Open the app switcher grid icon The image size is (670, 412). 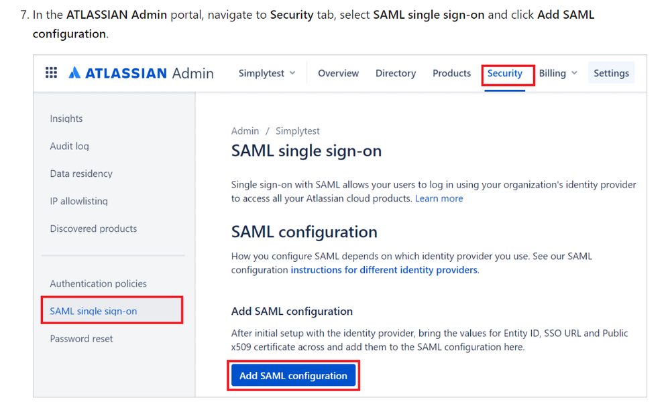[x=51, y=72]
